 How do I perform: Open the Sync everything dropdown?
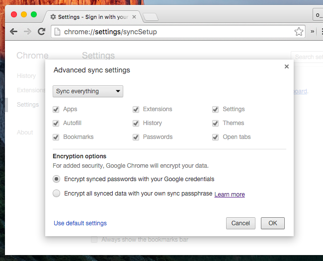[88, 91]
